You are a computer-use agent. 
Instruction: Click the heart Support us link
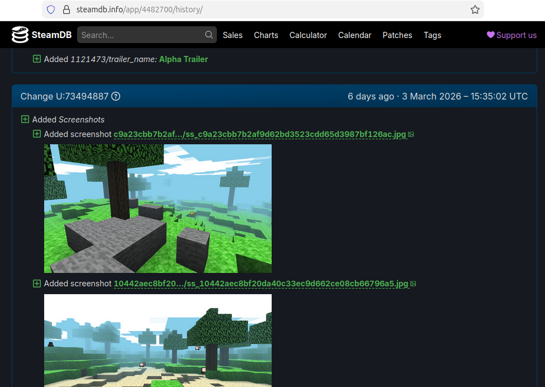[511, 35]
